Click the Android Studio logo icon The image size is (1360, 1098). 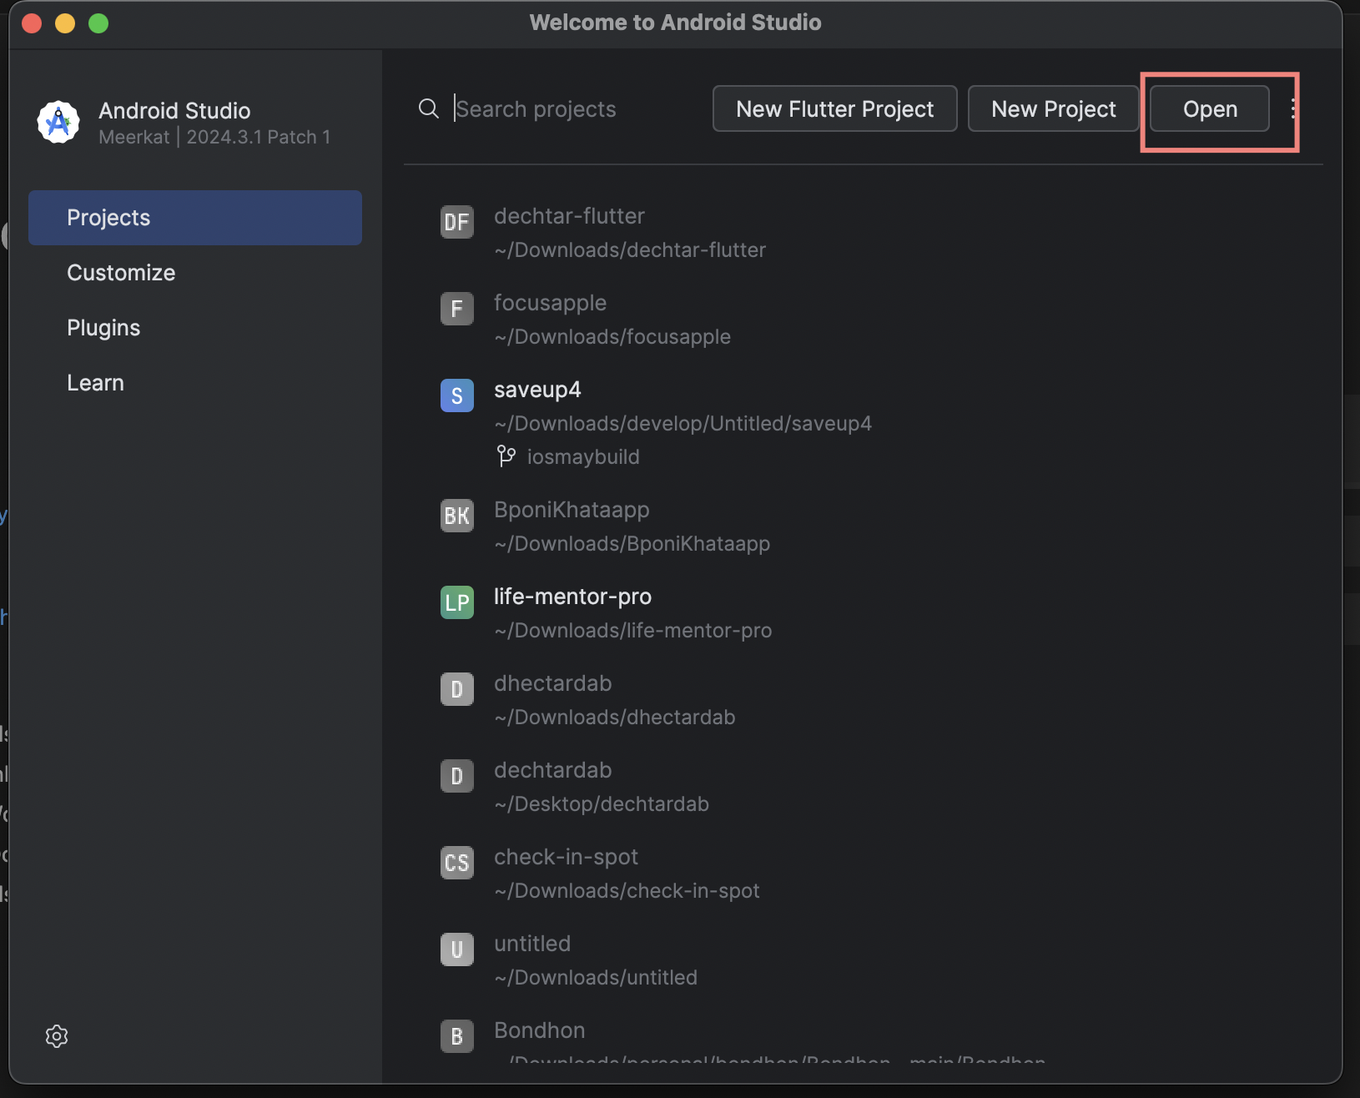pyautogui.click(x=58, y=122)
